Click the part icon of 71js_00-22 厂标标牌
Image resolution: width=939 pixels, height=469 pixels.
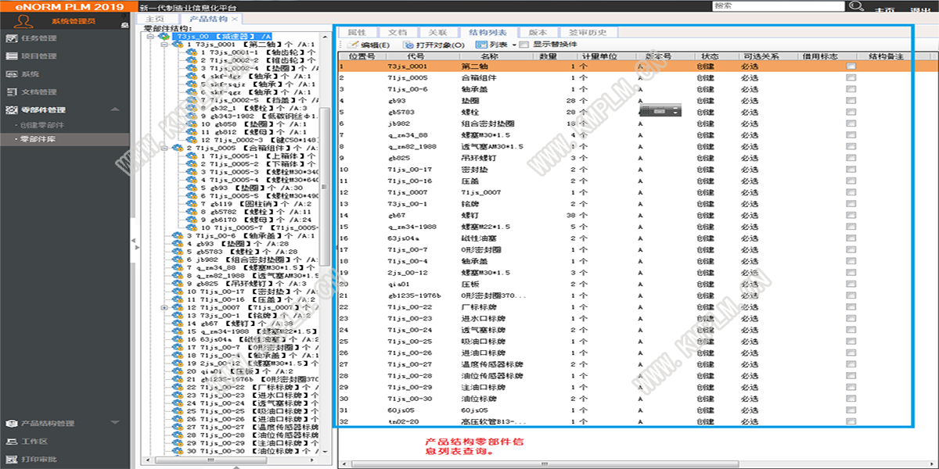tap(178, 387)
